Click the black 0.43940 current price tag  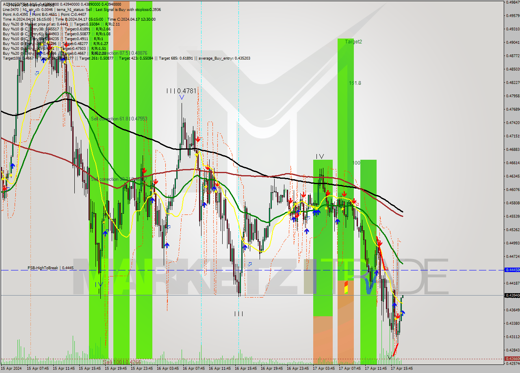pos(512,295)
